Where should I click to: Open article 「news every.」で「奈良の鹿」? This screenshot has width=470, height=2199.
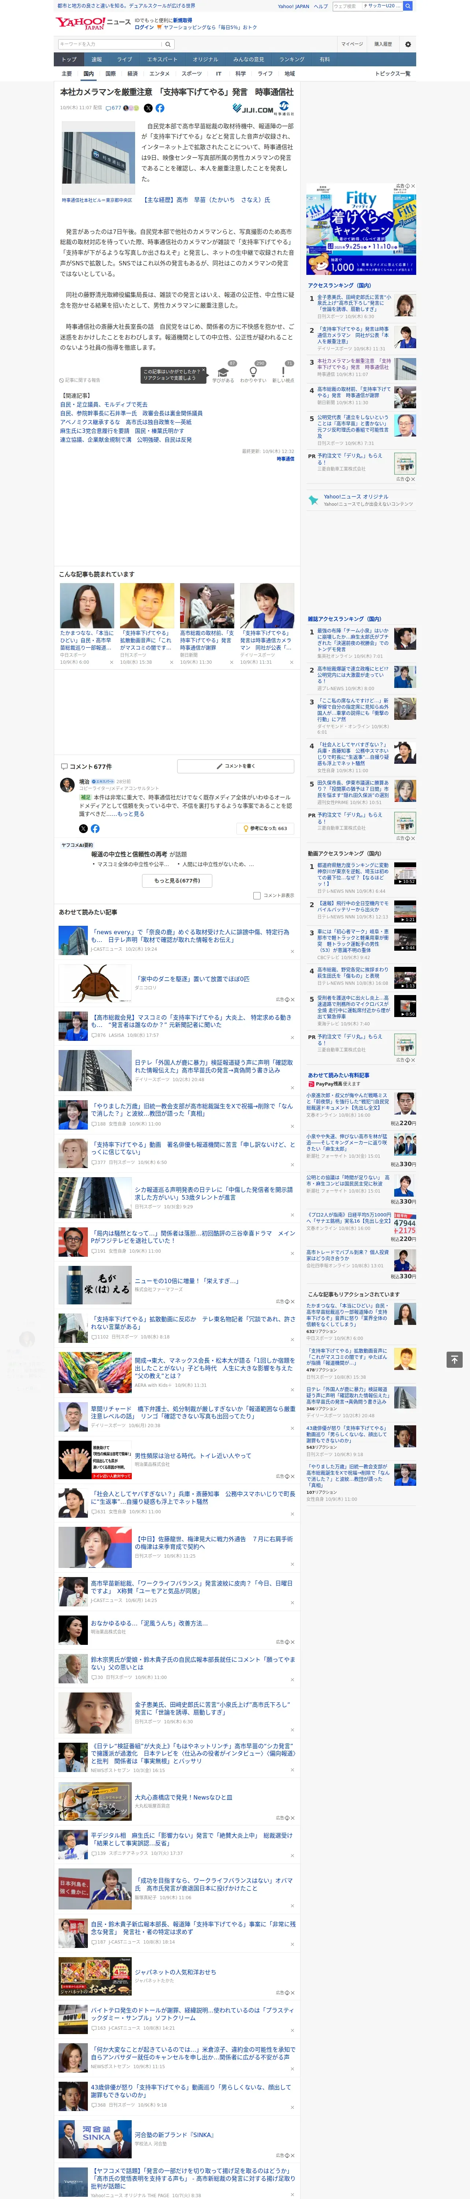tap(190, 936)
